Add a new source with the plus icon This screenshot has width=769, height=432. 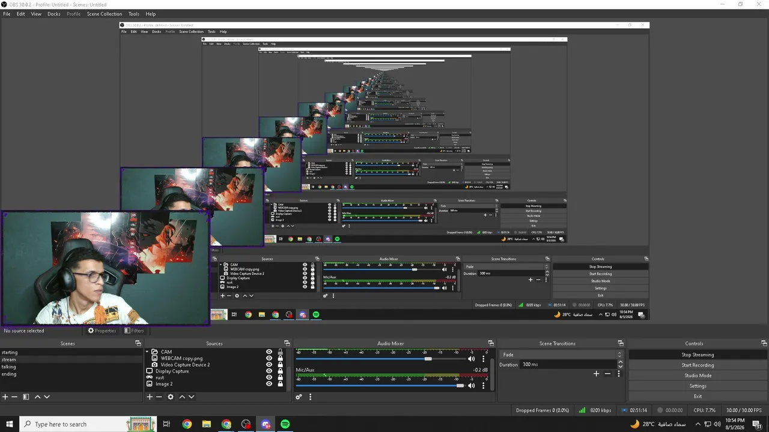coord(150,397)
